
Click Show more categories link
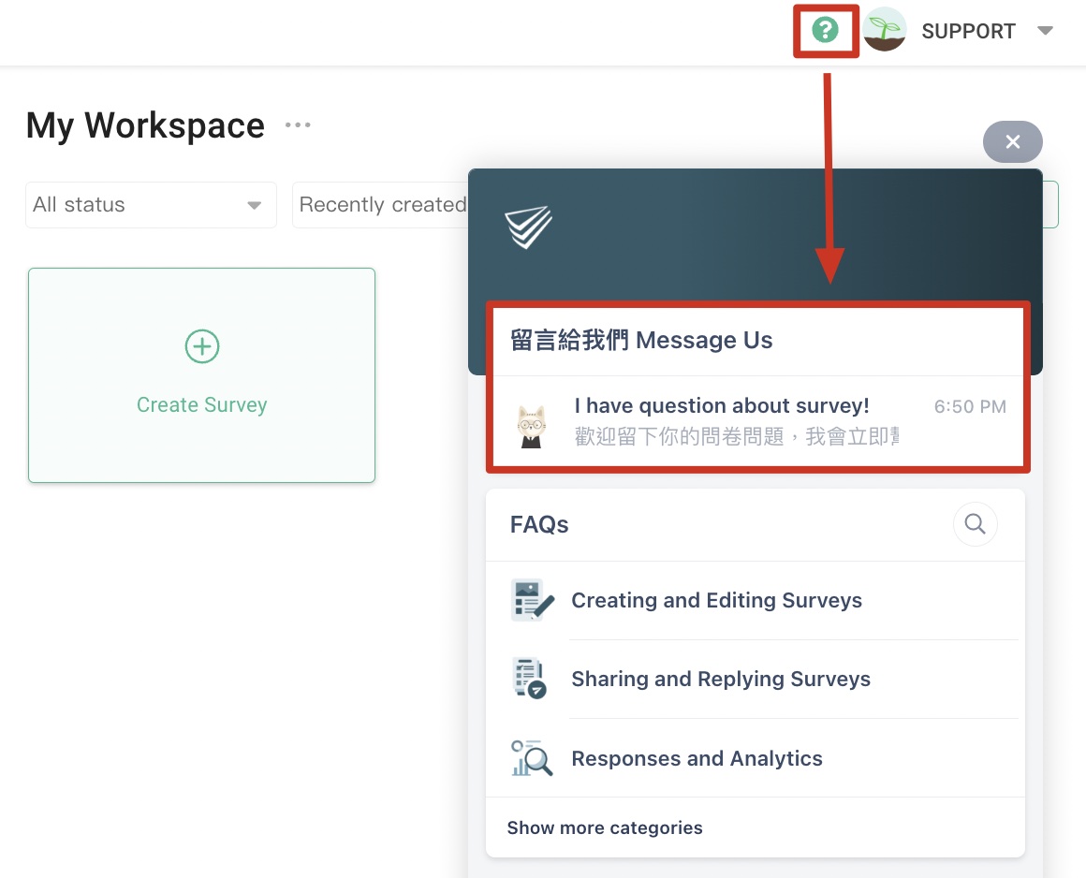tap(605, 828)
